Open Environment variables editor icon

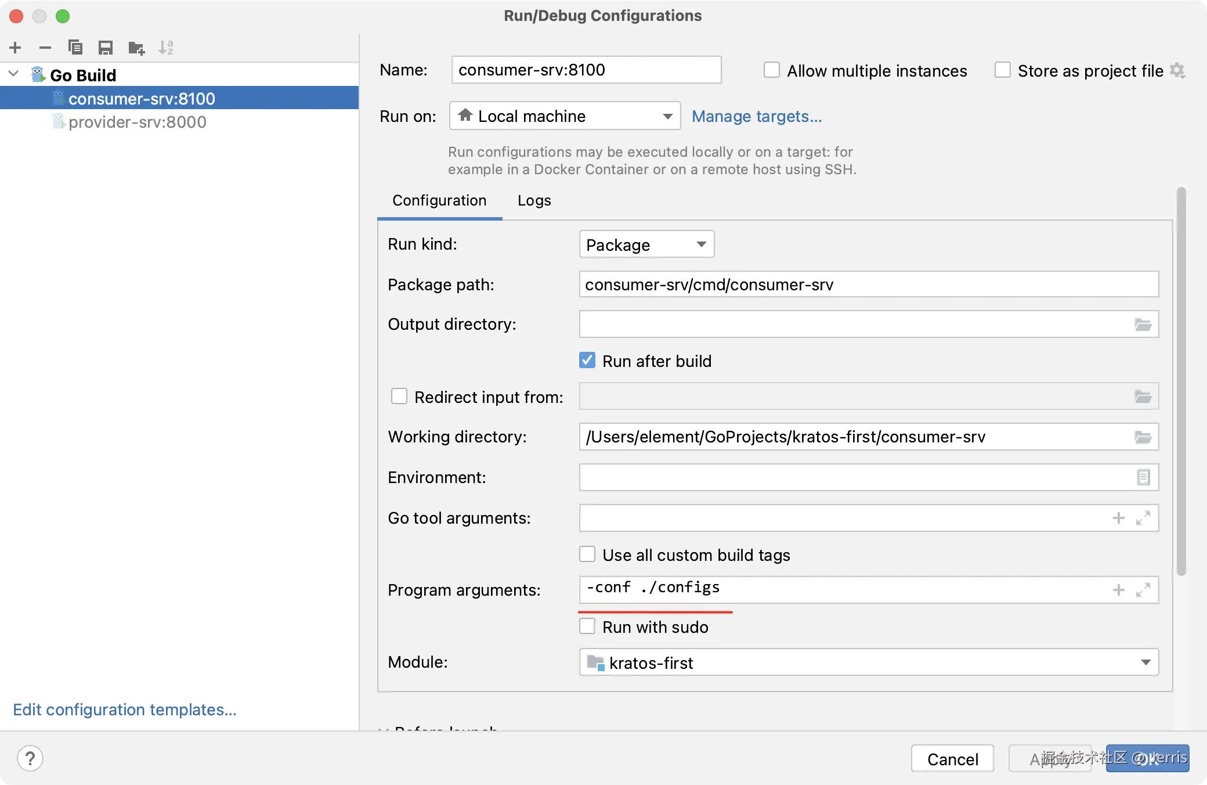click(1143, 477)
